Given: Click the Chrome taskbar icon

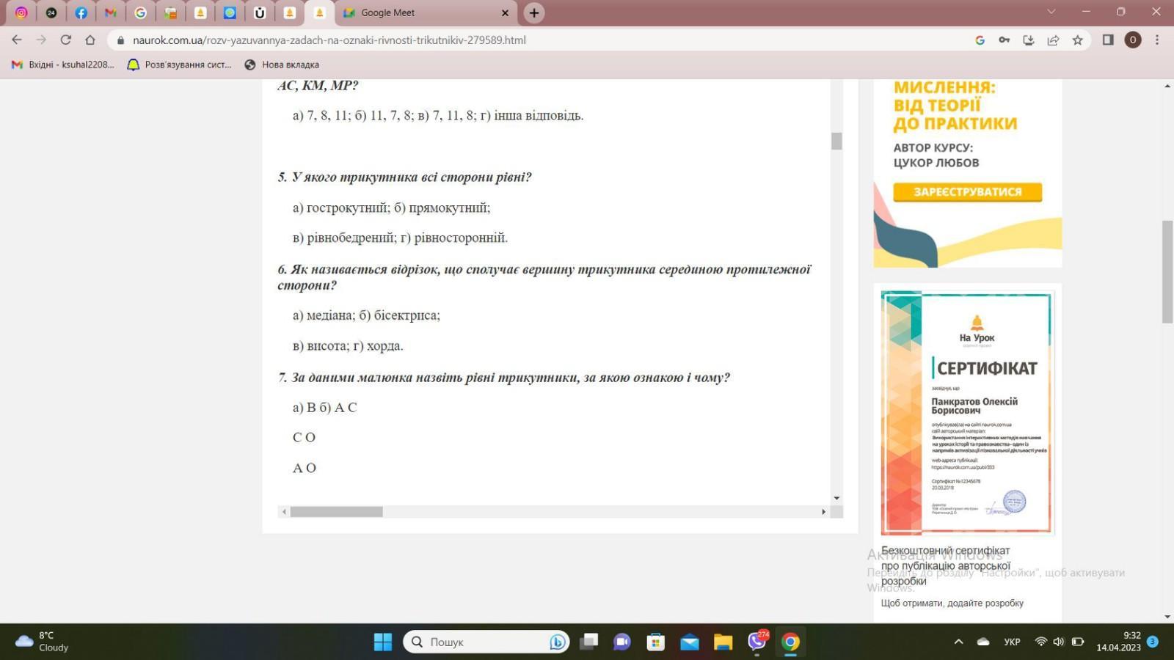Looking at the screenshot, I should point(791,642).
